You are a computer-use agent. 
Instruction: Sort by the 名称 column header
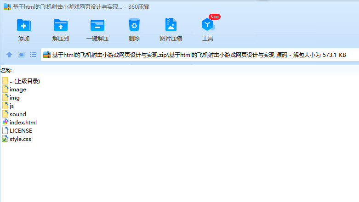(6, 70)
